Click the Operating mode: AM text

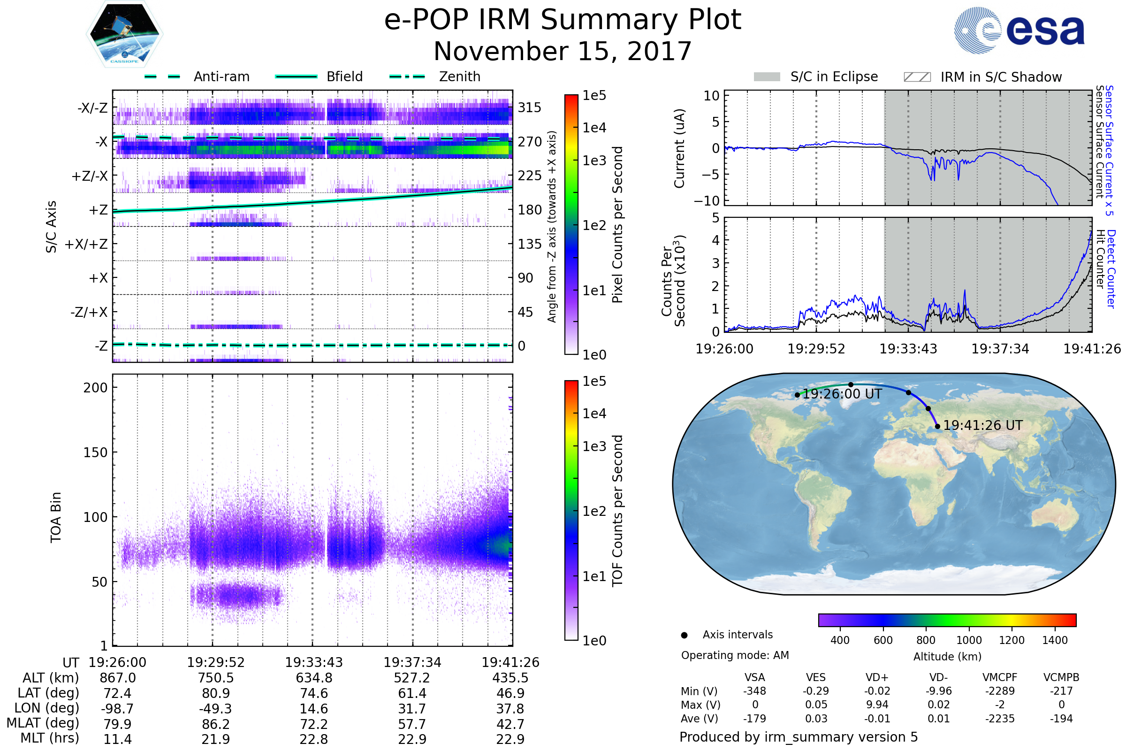[x=735, y=655]
